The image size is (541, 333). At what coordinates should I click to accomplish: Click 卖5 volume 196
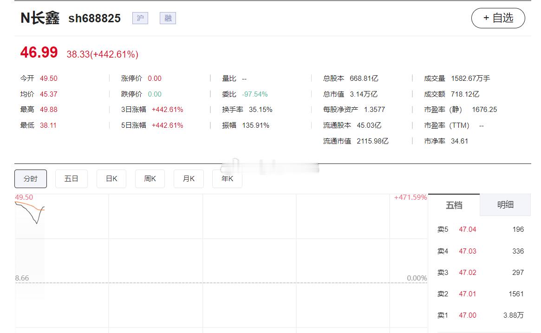pyautogui.click(x=518, y=229)
